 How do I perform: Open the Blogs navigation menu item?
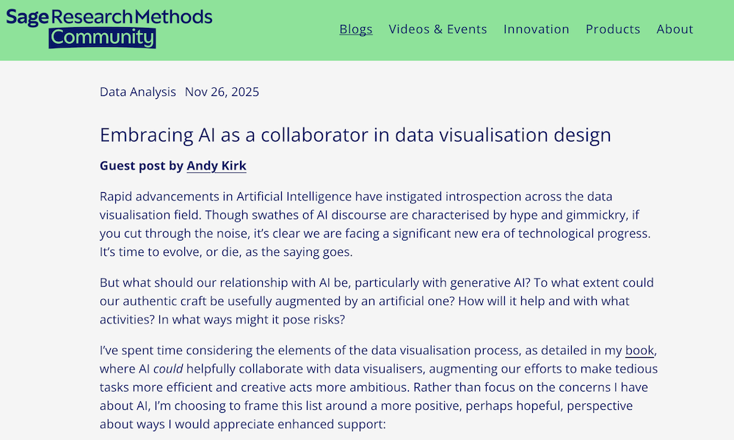[356, 29]
